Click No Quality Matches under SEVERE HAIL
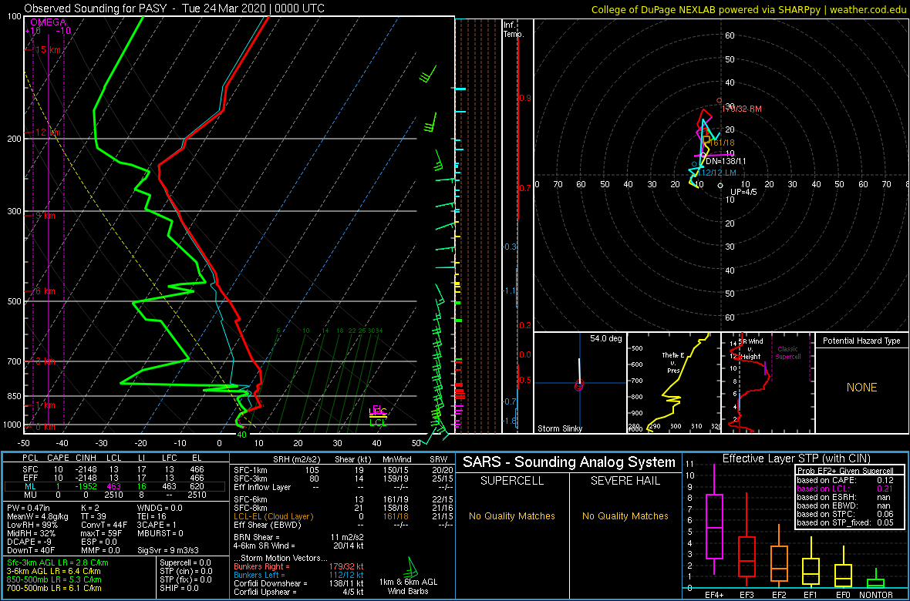Image resolution: width=910 pixels, height=601 pixels. 625,516
